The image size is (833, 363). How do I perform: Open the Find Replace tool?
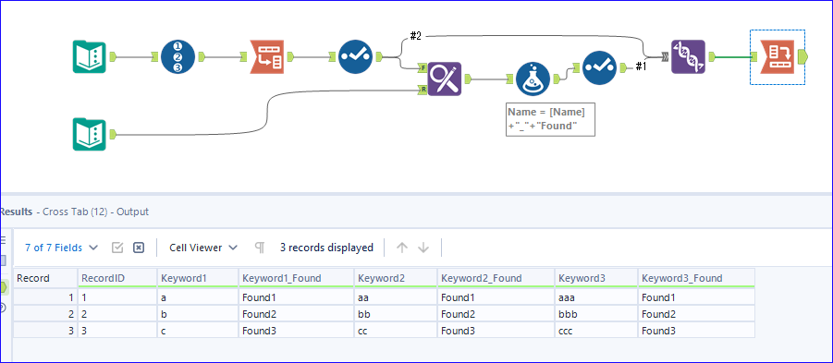coord(444,79)
